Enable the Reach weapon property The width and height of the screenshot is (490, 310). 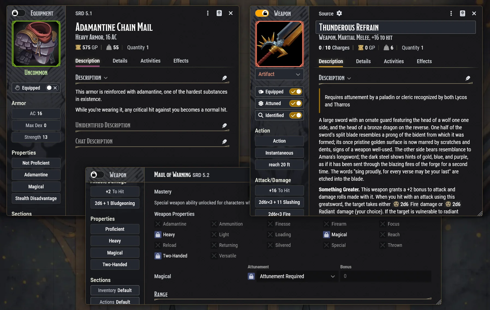(383, 235)
